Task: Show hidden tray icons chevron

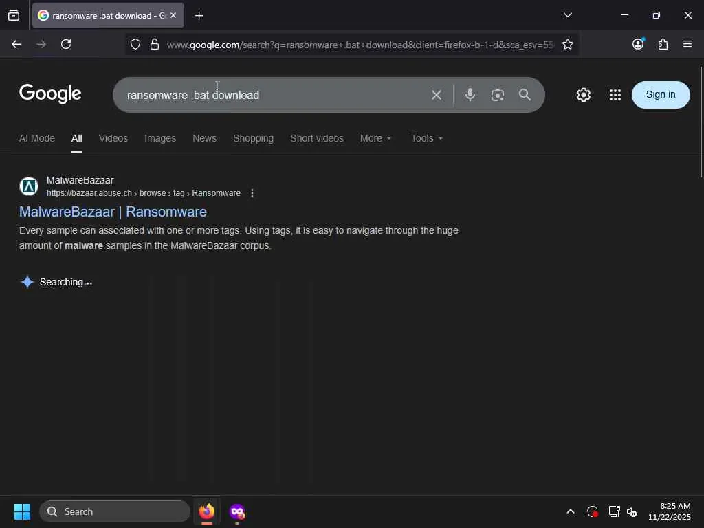Action: coord(571,511)
